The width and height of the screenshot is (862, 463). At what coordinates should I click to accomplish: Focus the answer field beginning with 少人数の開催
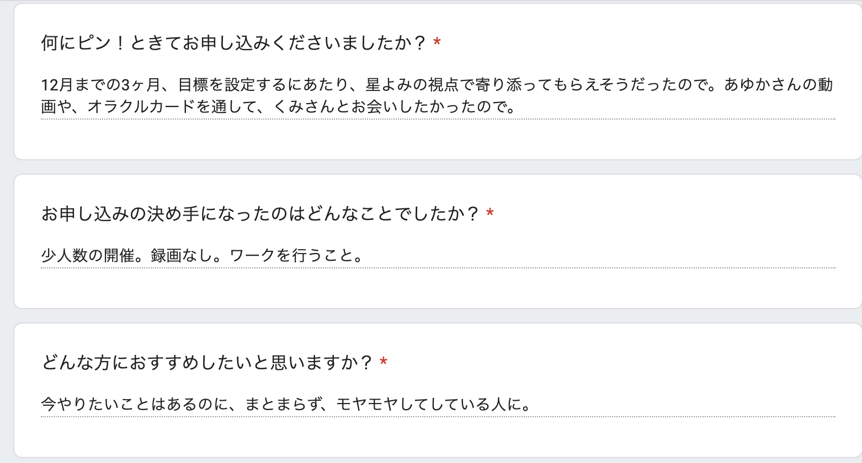coord(437,256)
